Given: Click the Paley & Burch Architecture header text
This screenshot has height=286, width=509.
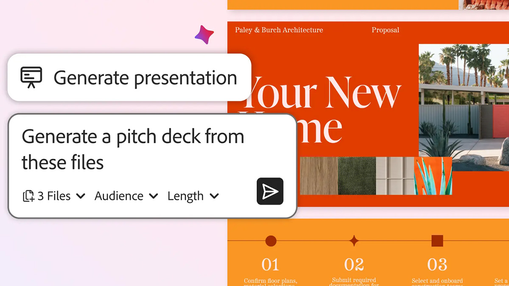Looking at the screenshot, I should pyautogui.click(x=279, y=30).
